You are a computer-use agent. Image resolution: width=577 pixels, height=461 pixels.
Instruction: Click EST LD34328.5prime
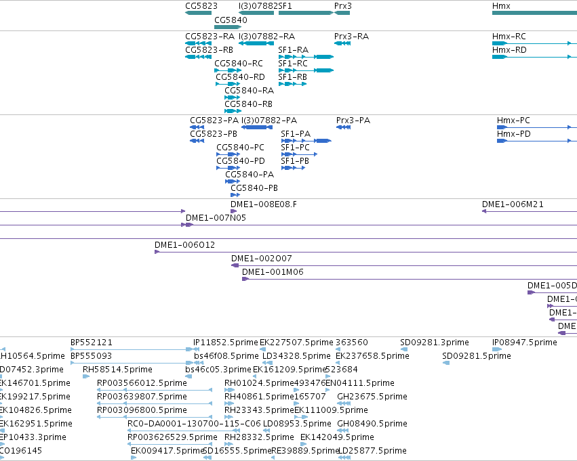point(296,356)
